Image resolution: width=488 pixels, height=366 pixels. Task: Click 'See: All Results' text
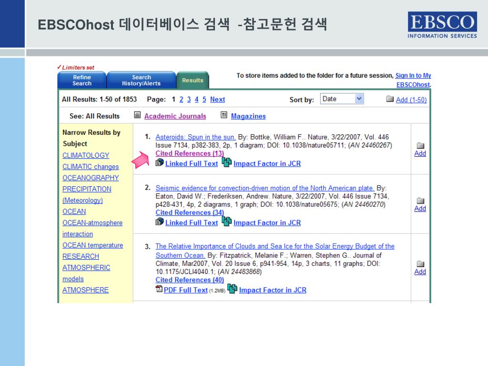[x=95, y=116]
